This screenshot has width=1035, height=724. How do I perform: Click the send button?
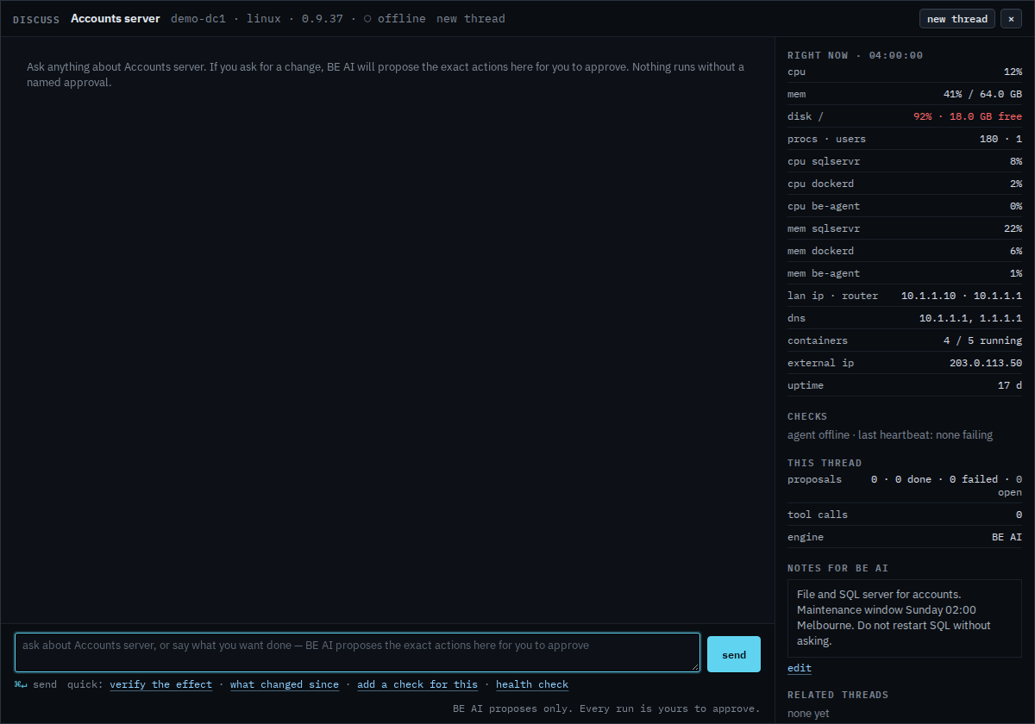point(734,654)
